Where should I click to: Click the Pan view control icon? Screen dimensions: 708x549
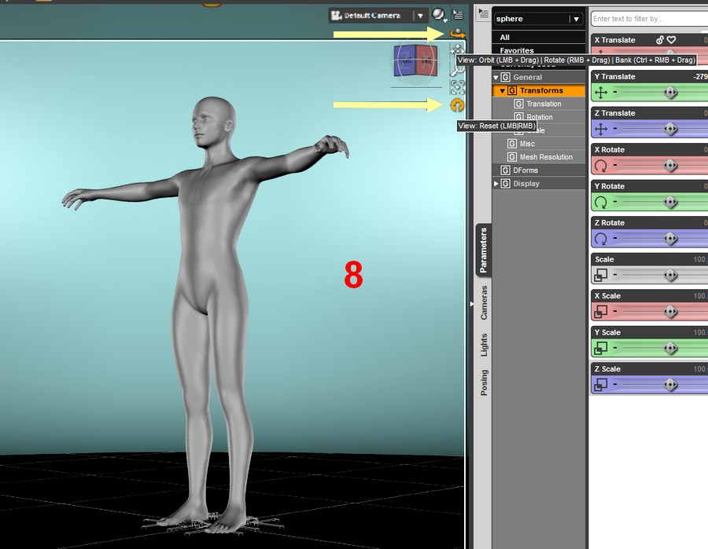click(457, 49)
